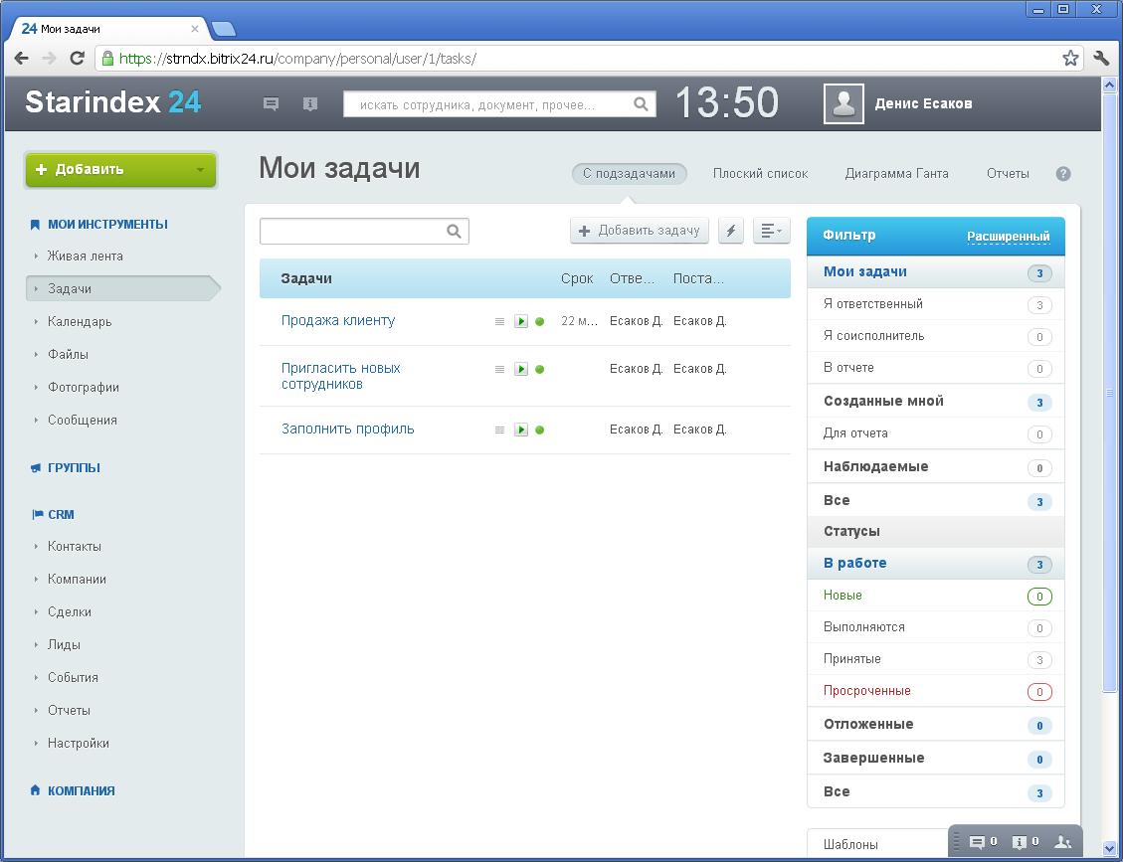Open Фотографии in sidebar
Screen dimensions: 1123x862
click(84, 388)
